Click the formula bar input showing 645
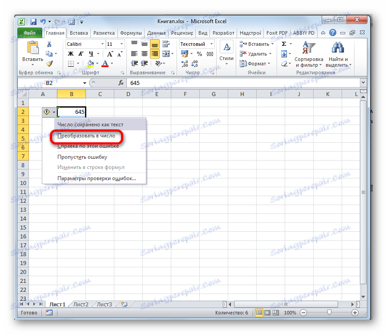 (x=243, y=83)
